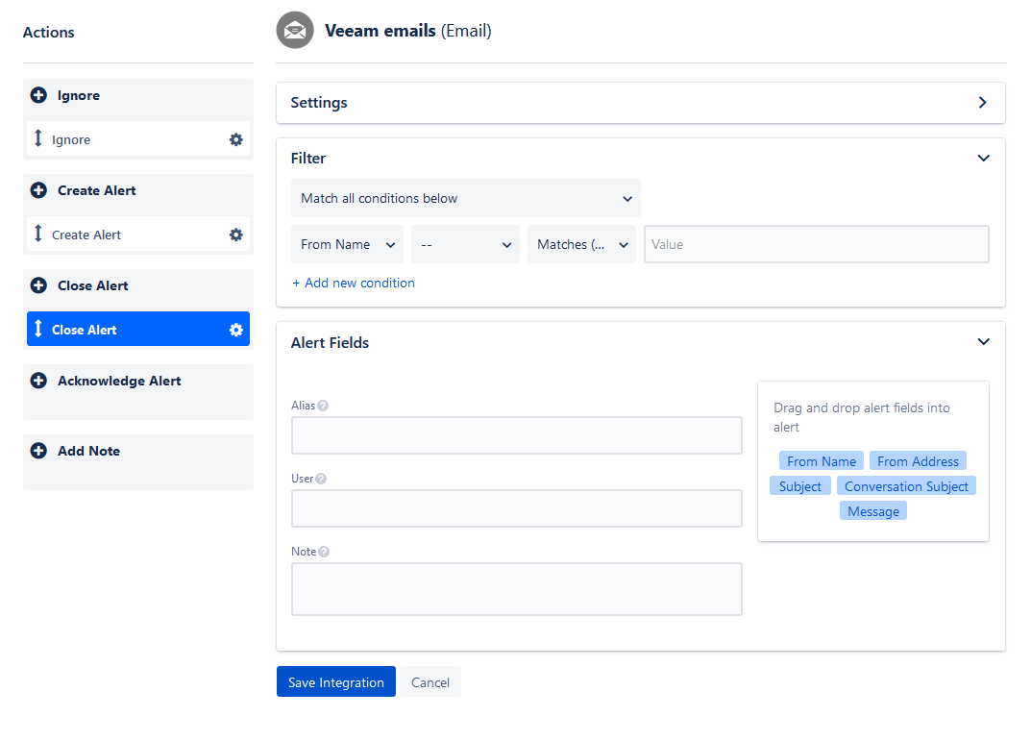Click the plus icon next to Create Alert
This screenshot has width=1031, height=741.
click(x=38, y=190)
